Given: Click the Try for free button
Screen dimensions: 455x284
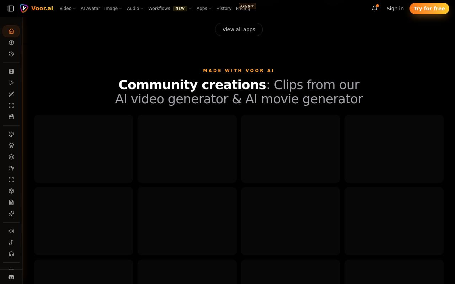Looking at the screenshot, I should (x=429, y=9).
